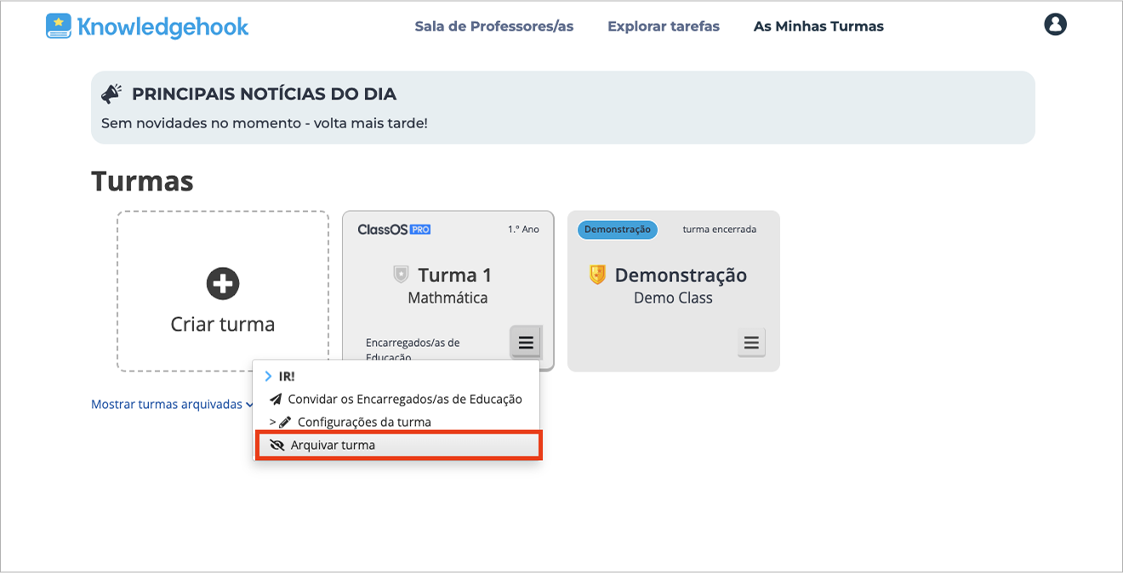Select Arquivar turma option
This screenshot has height=573, width=1123.
[398, 445]
